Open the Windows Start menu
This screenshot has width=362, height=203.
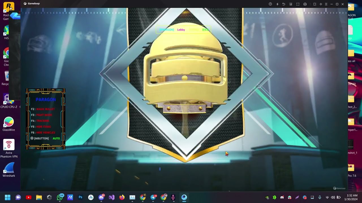[x=8, y=197]
